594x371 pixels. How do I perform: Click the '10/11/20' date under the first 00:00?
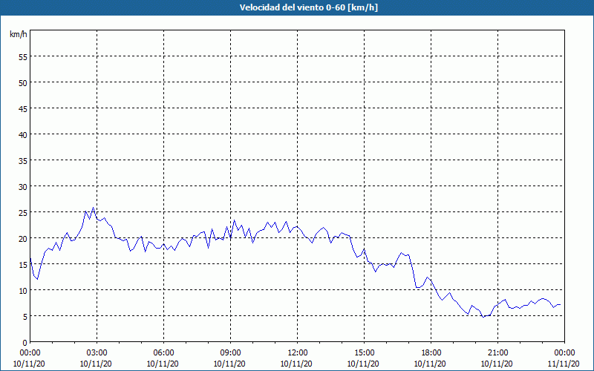(x=29, y=364)
